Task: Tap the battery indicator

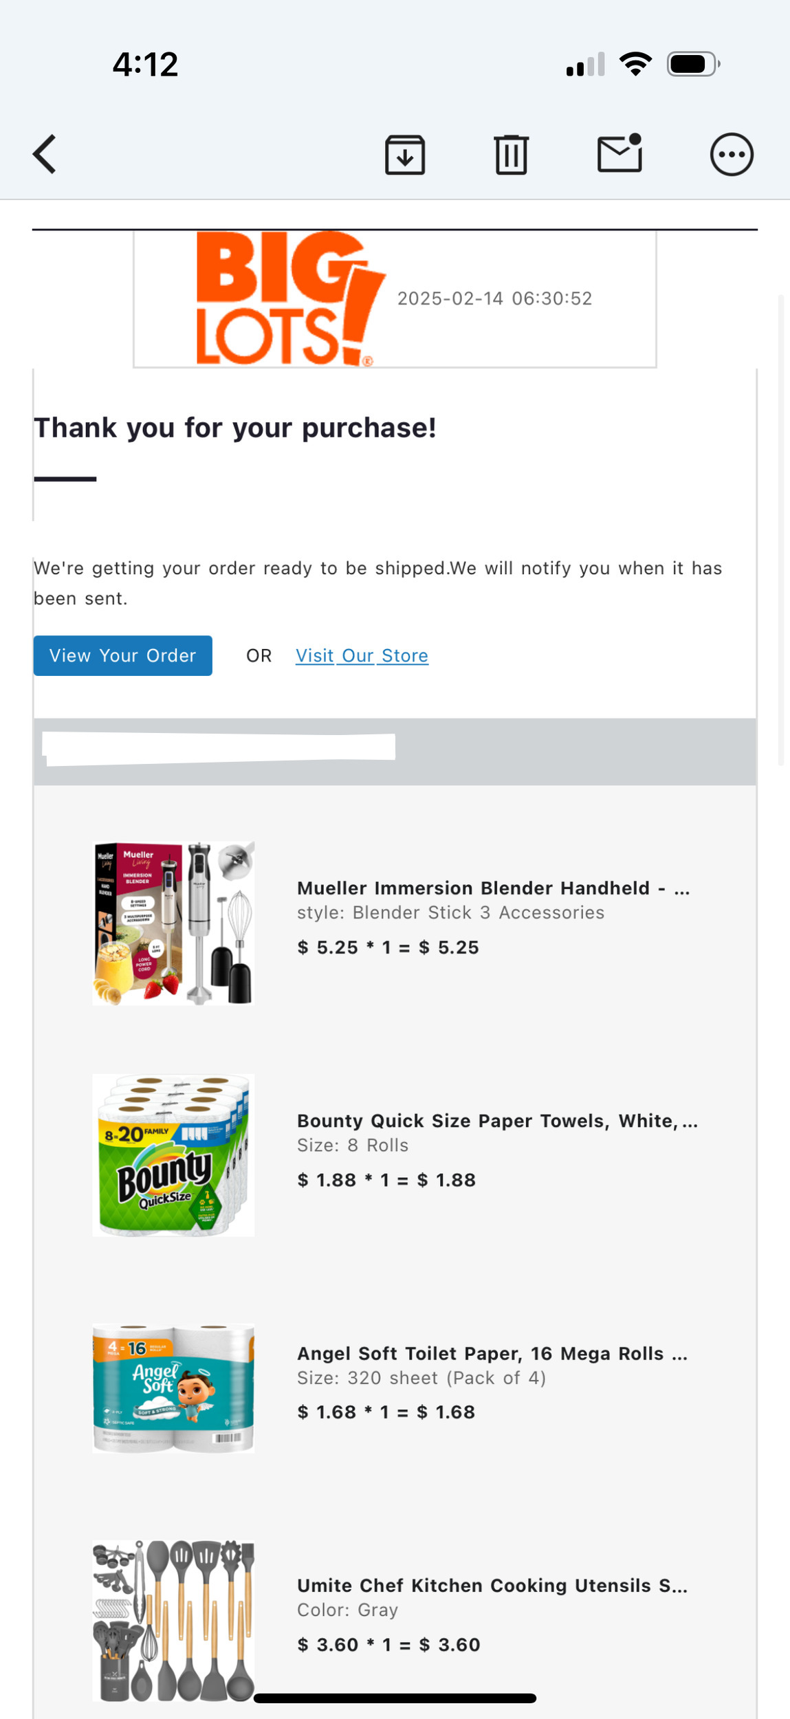Action: click(x=693, y=65)
